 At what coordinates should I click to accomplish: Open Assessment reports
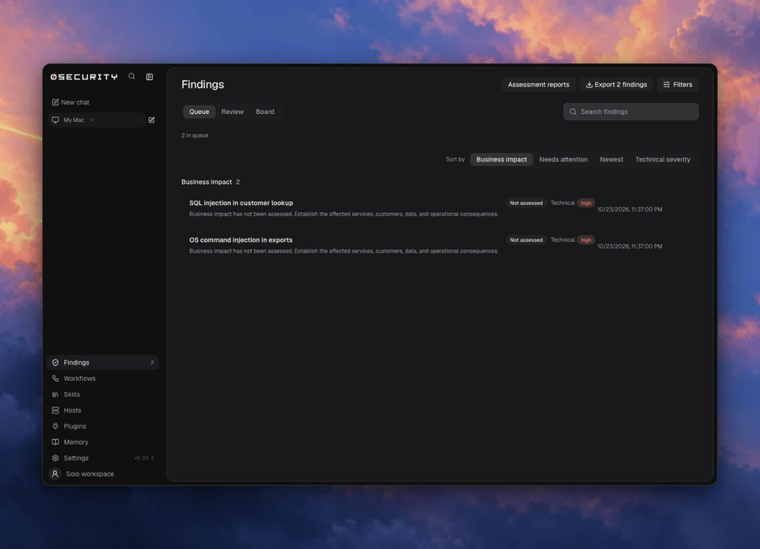[538, 85]
